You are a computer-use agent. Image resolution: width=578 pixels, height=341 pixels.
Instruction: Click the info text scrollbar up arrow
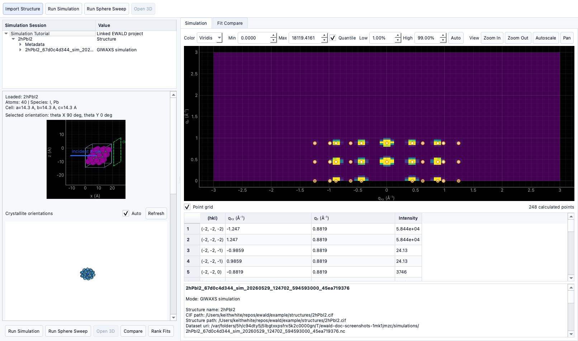point(571,288)
